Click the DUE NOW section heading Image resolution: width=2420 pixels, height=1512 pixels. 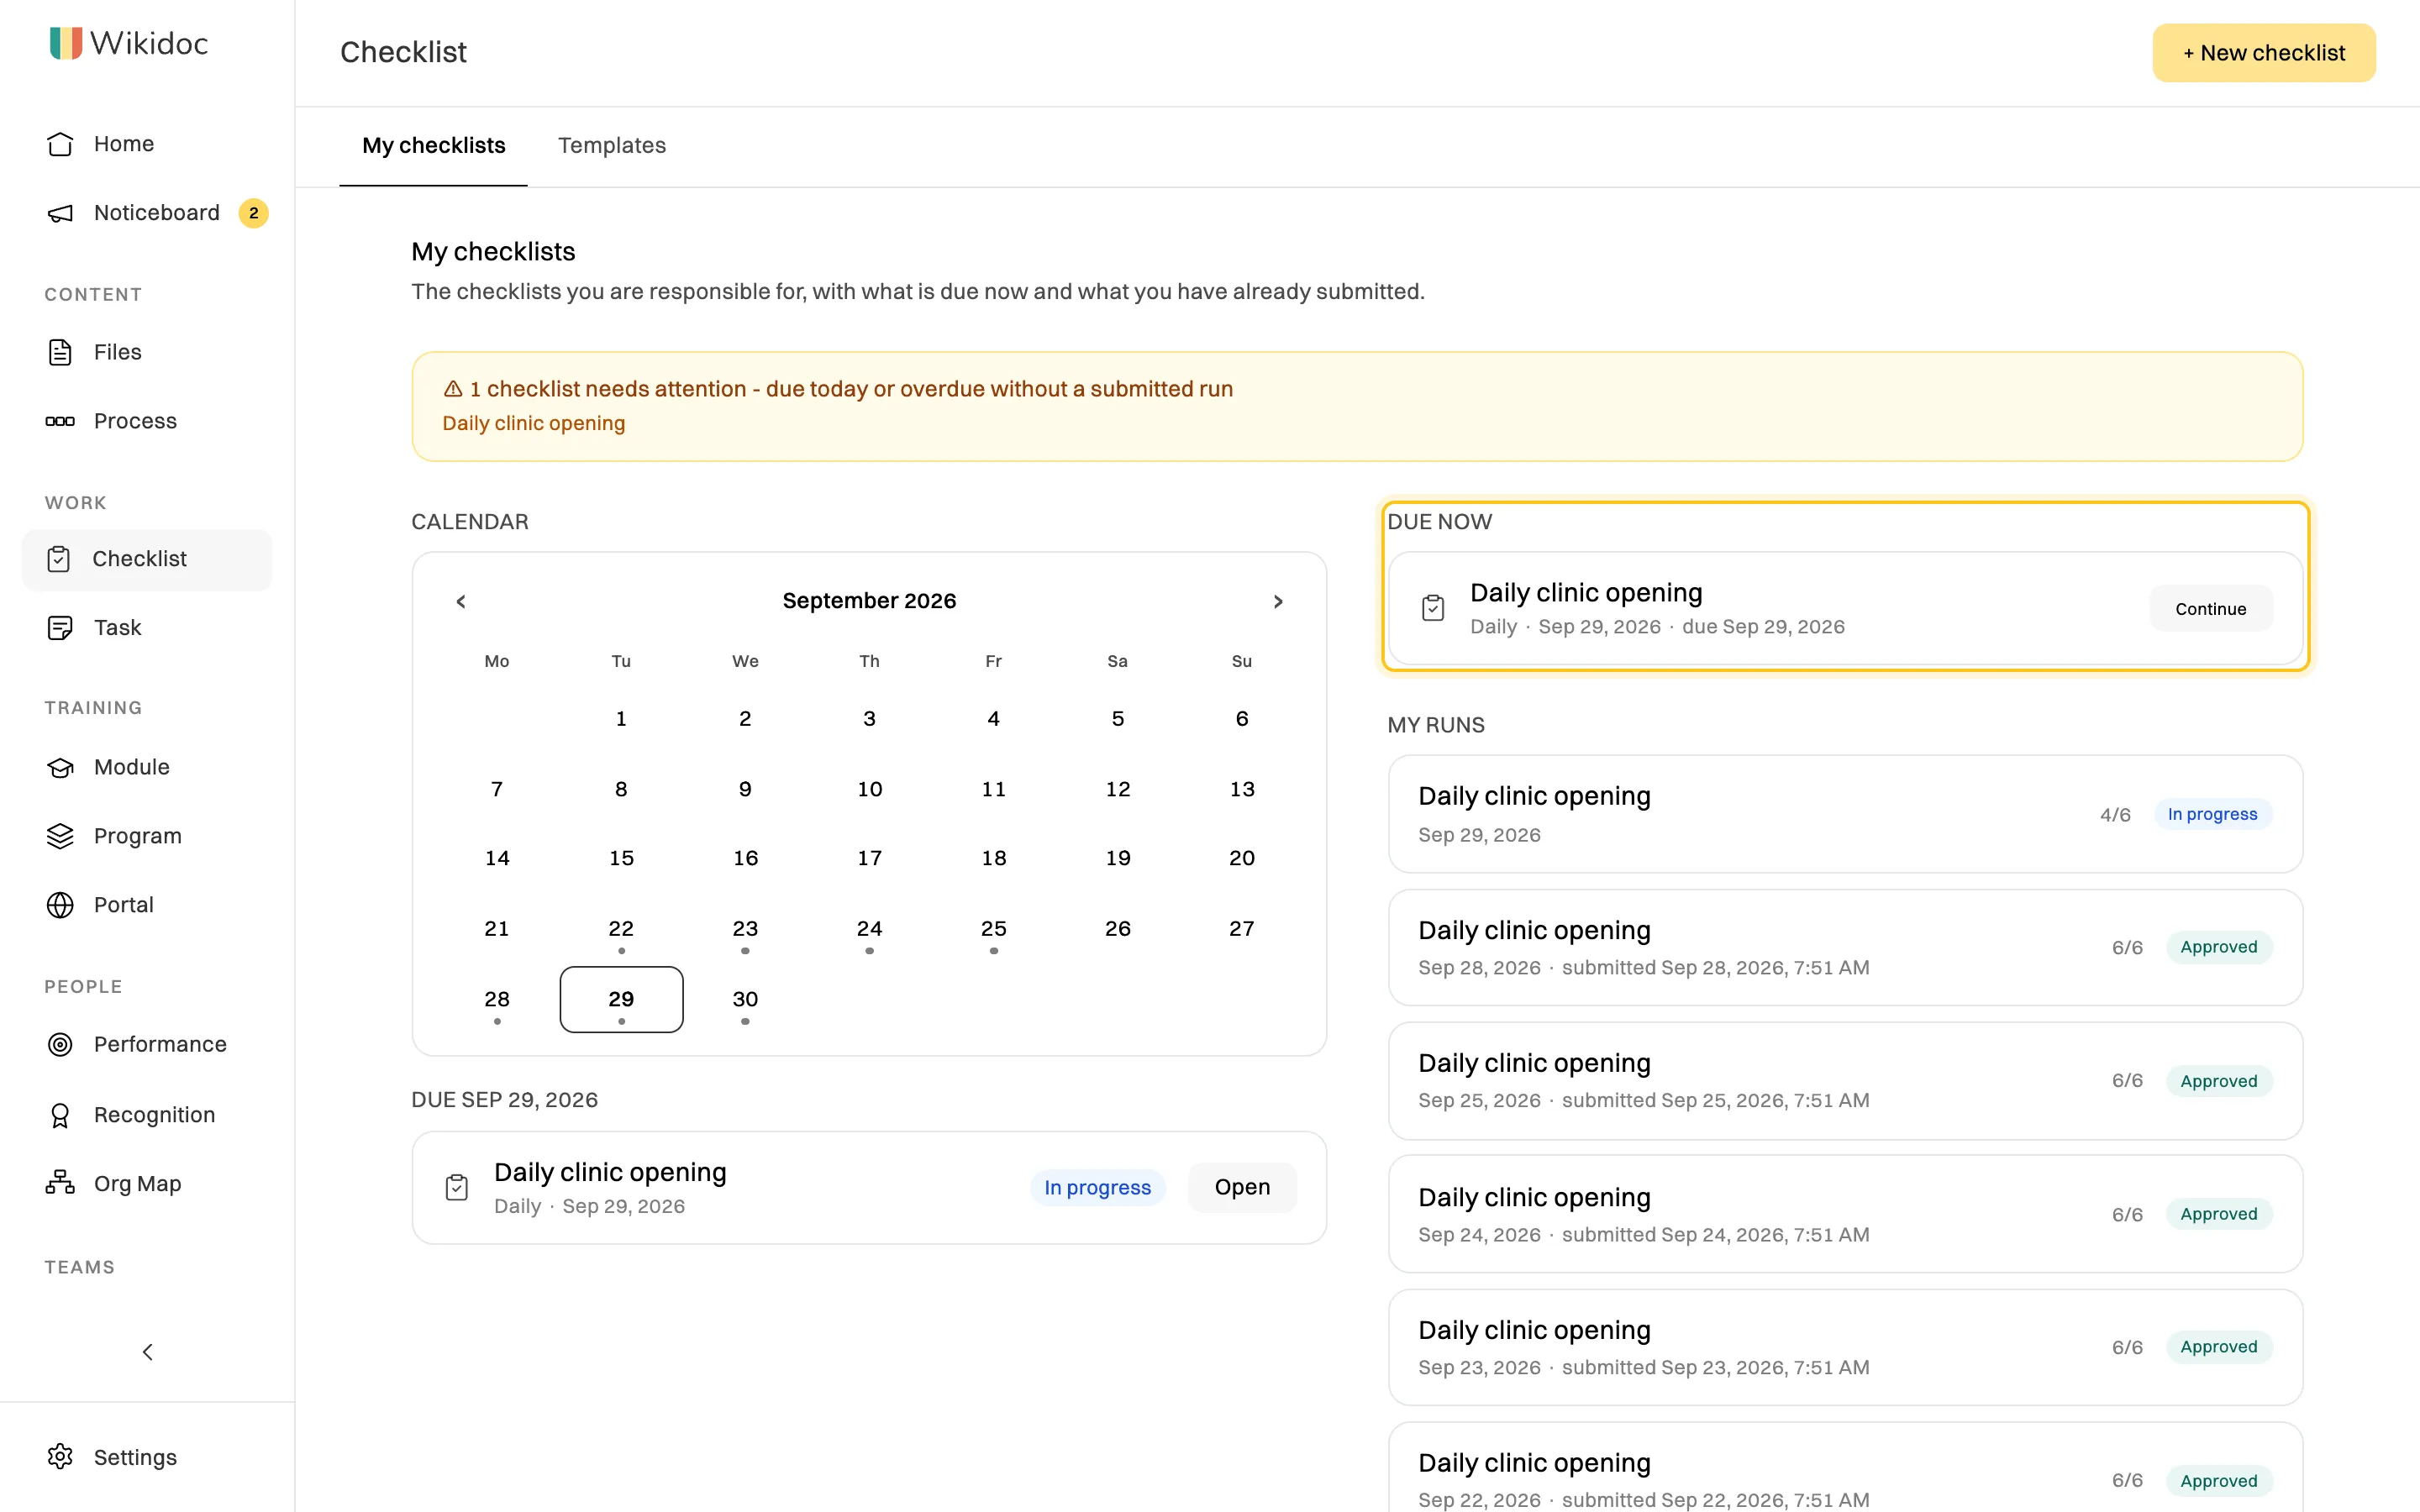point(1439,522)
